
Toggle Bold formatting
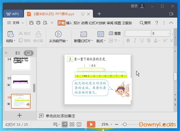coord(128,40)
